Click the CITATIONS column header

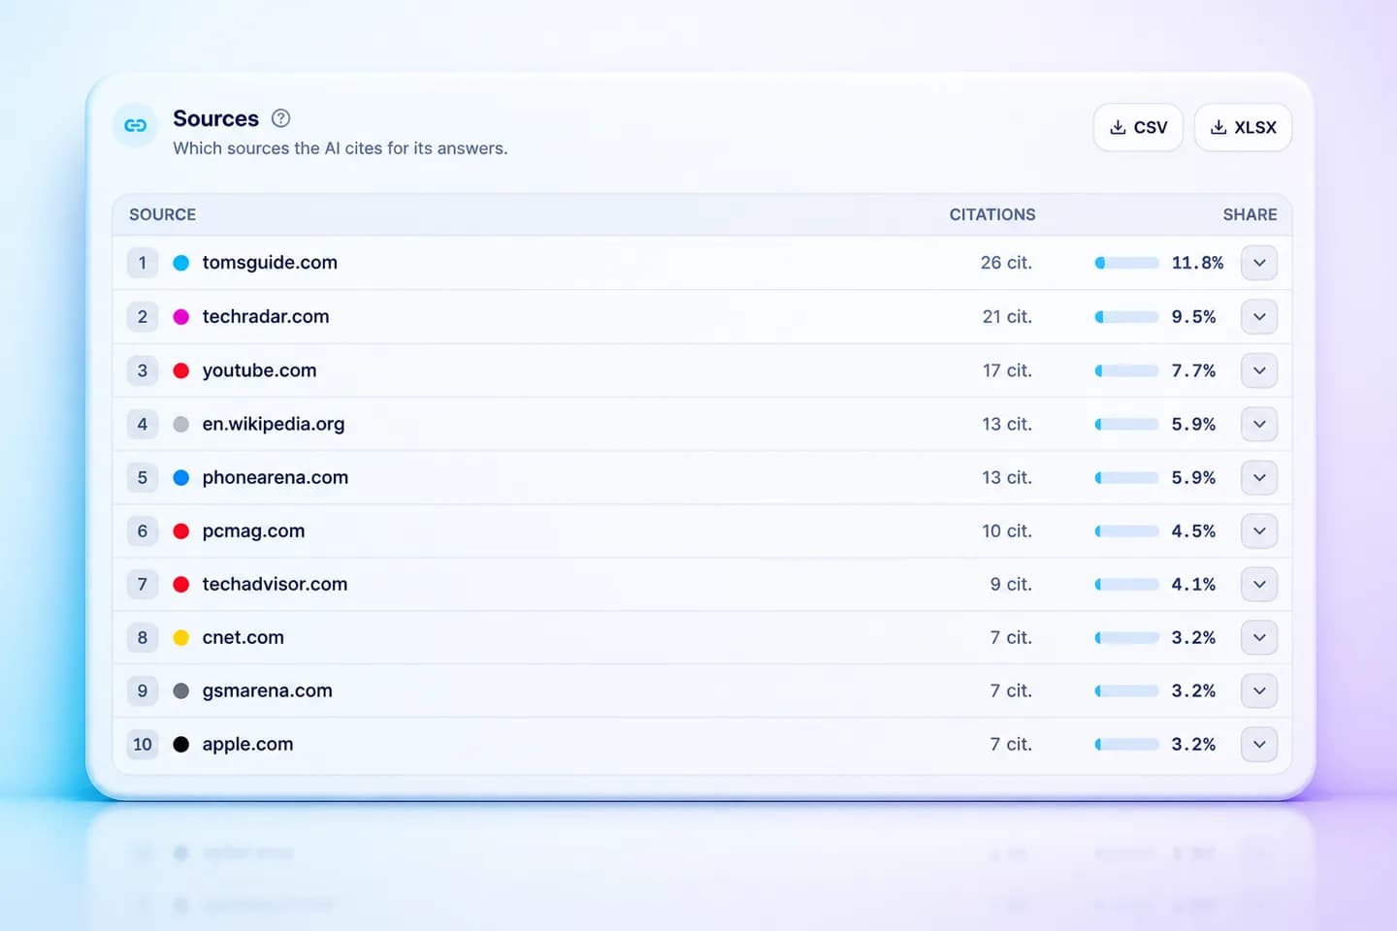pyautogui.click(x=992, y=214)
